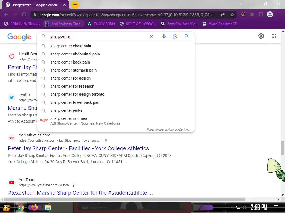Open Chrome from the taskbar
Viewport: 285px width, 213px height.
tap(21, 207)
